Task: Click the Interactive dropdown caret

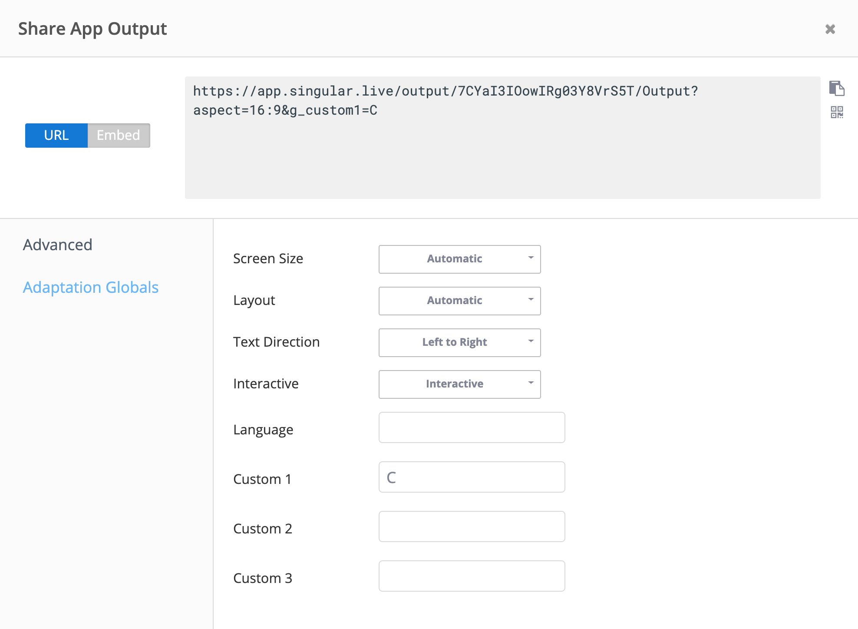Action: 531,383
